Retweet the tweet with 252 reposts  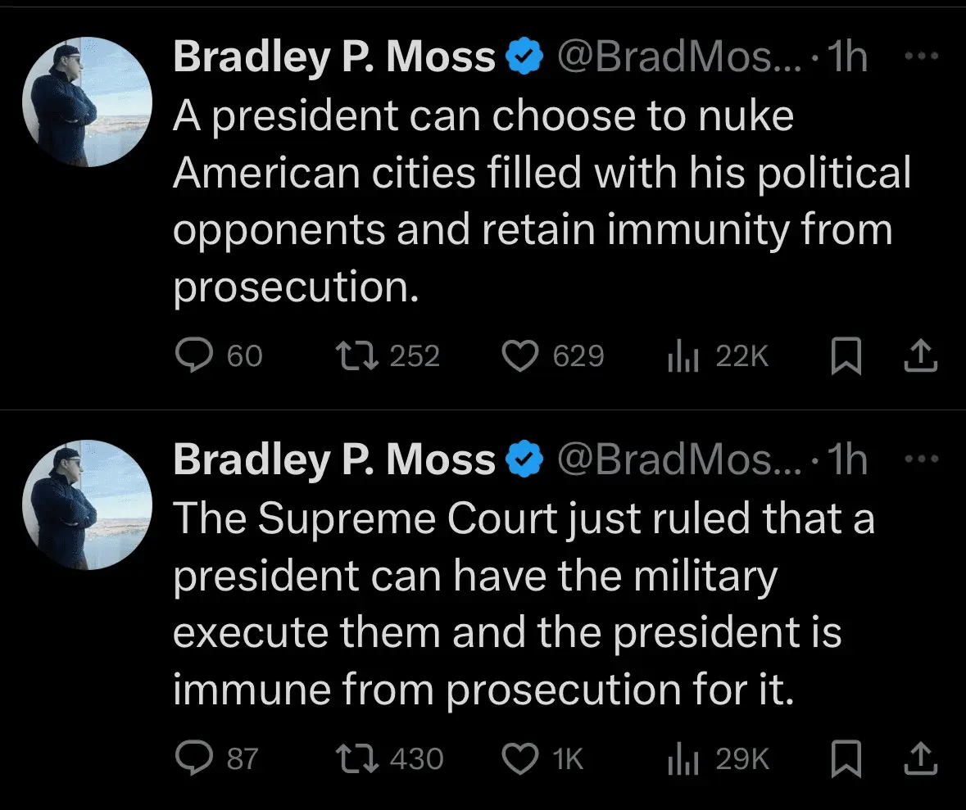click(356, 356)
